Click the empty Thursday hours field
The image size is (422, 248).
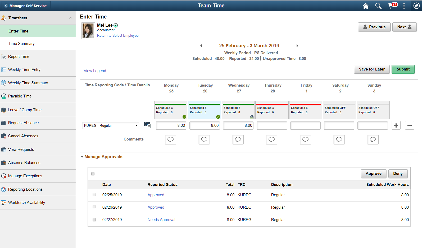pyautogui.click(x=272, y=125)
